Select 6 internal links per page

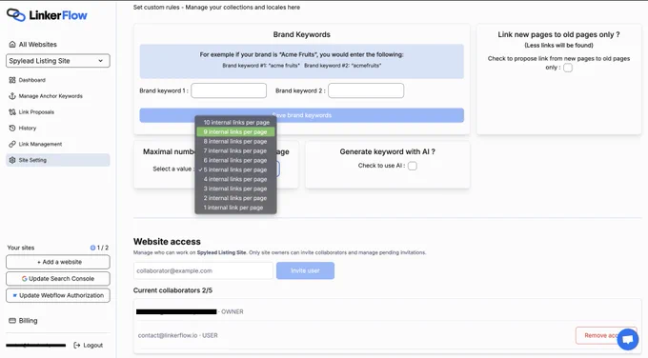[x=235, y=160]
